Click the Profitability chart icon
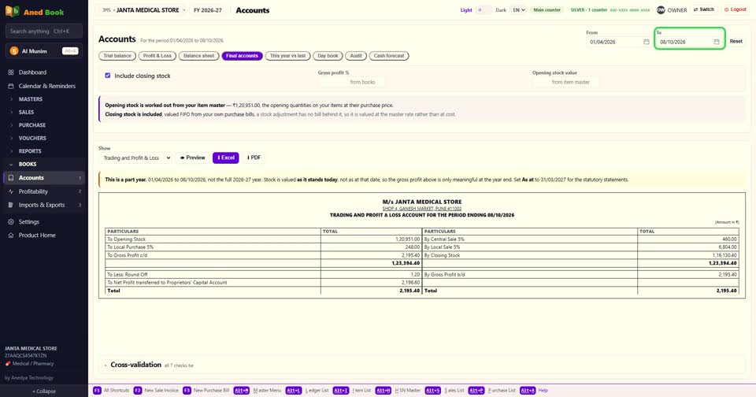756x397 pixels. point(10,191)
